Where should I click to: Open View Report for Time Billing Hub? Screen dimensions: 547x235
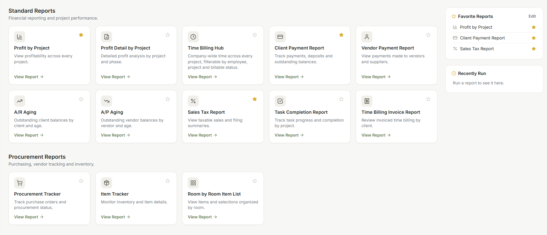202,77
